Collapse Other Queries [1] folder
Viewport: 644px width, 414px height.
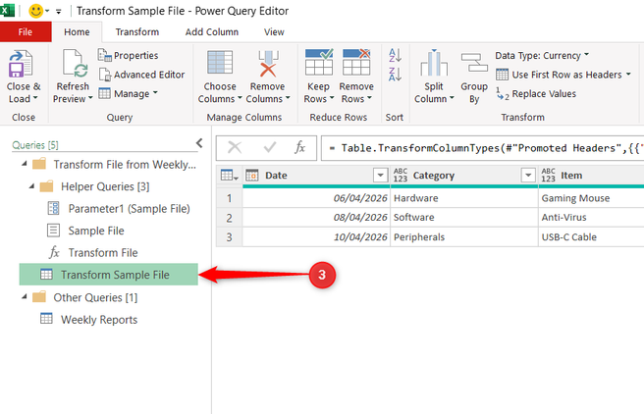point(25,296)
